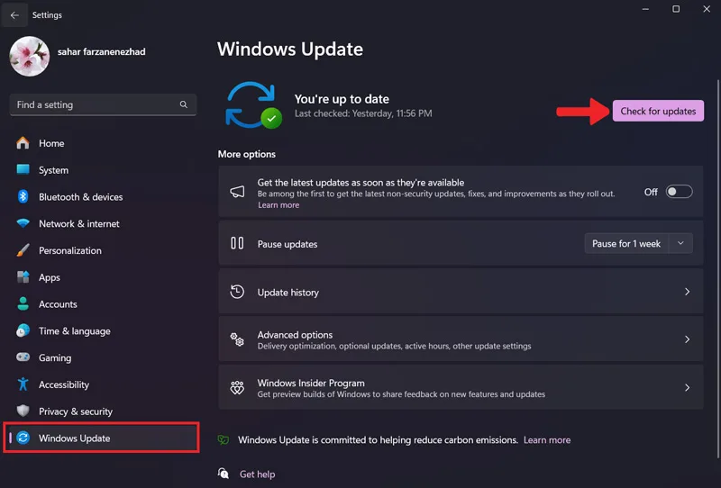Open the Get help link
721x488 pixels.
(x=257, y=474)
